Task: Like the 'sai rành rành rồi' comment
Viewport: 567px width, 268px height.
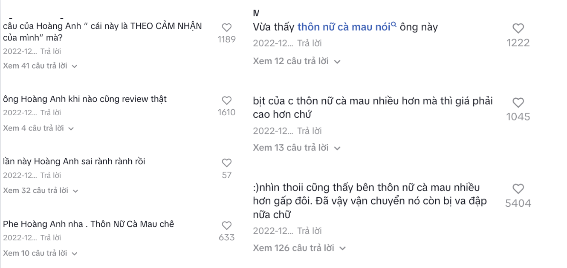Action: (x=227, y=163)
